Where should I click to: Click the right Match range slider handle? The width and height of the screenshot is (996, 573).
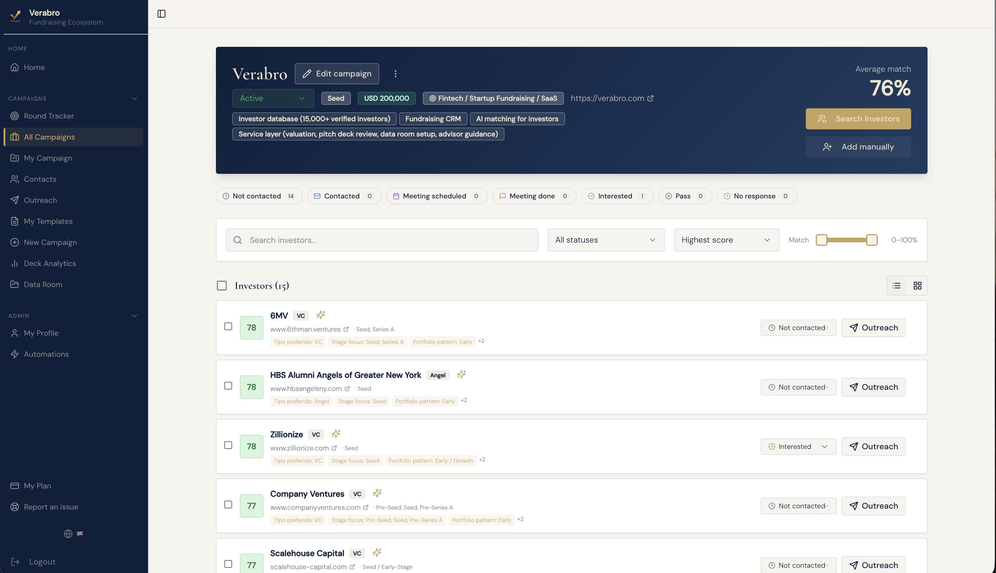click(x=872, y=240)
